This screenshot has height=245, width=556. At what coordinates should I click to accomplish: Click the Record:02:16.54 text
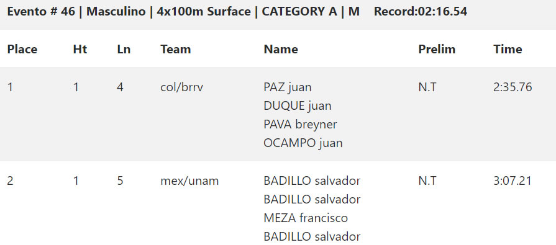tap(421, 12)
